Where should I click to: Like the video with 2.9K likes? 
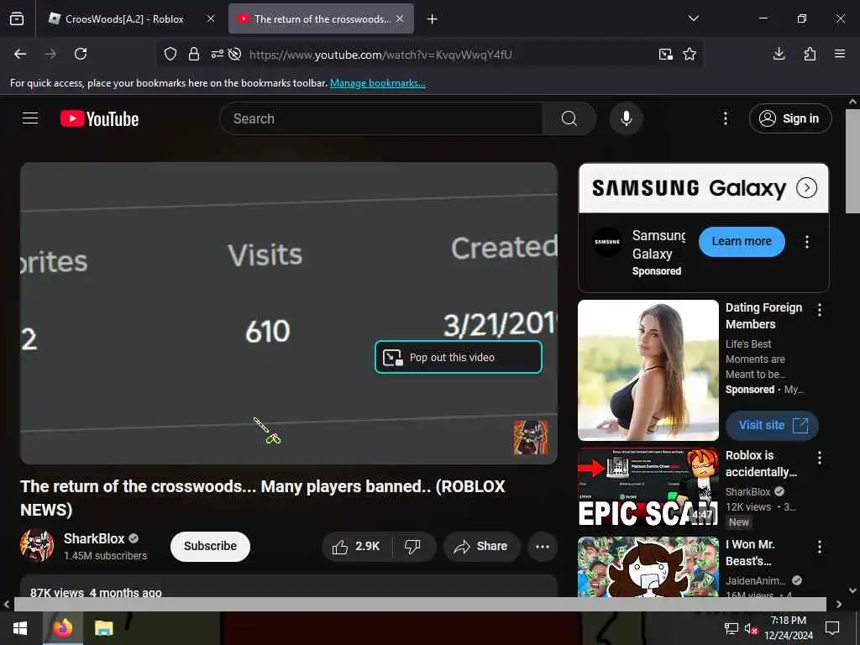356,546
